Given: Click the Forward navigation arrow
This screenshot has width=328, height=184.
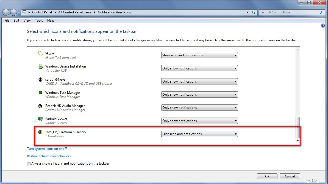Looking at the screenshot, I should point(13,13).
